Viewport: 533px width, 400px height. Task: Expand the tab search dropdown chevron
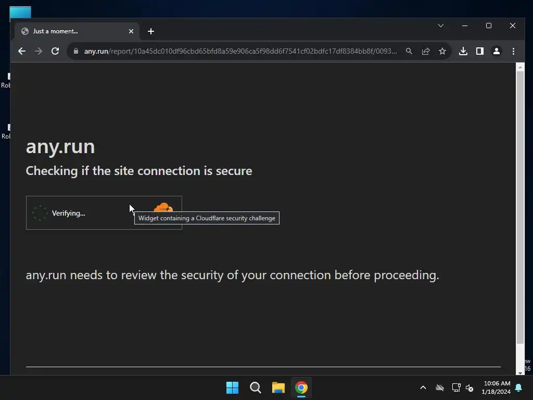[441, 26]
